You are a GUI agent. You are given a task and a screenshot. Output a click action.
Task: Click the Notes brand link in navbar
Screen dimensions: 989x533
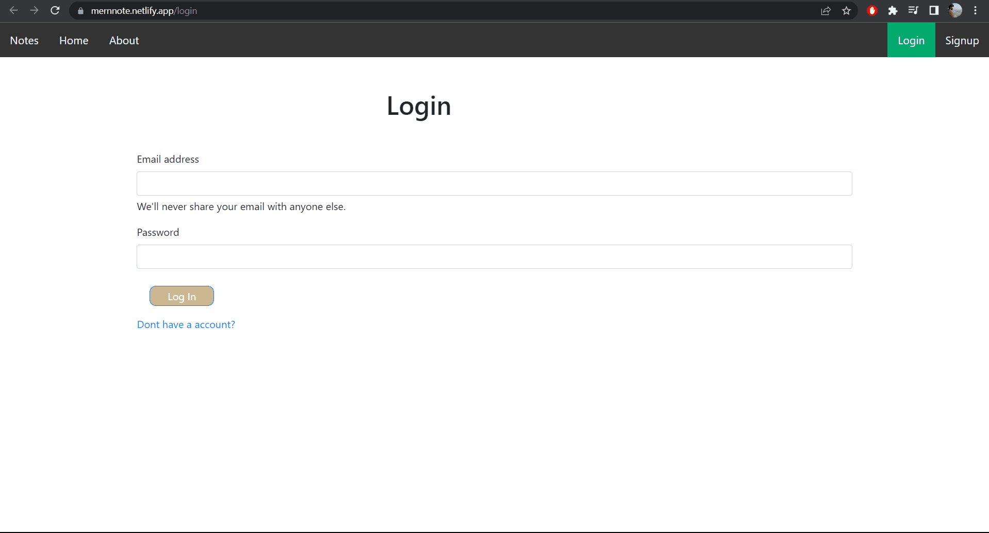[24, 41]
